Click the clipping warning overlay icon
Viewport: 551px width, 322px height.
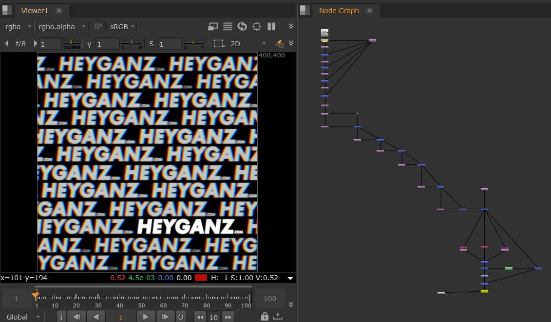click(x=212, y=26)
